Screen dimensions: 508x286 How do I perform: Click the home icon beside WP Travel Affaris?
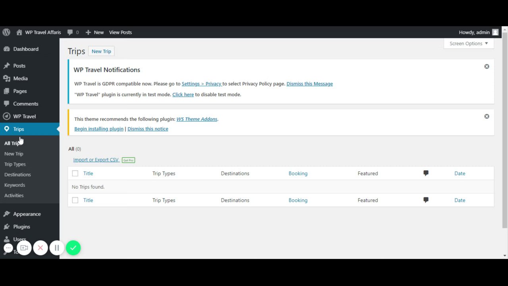[x=19, y=32]
